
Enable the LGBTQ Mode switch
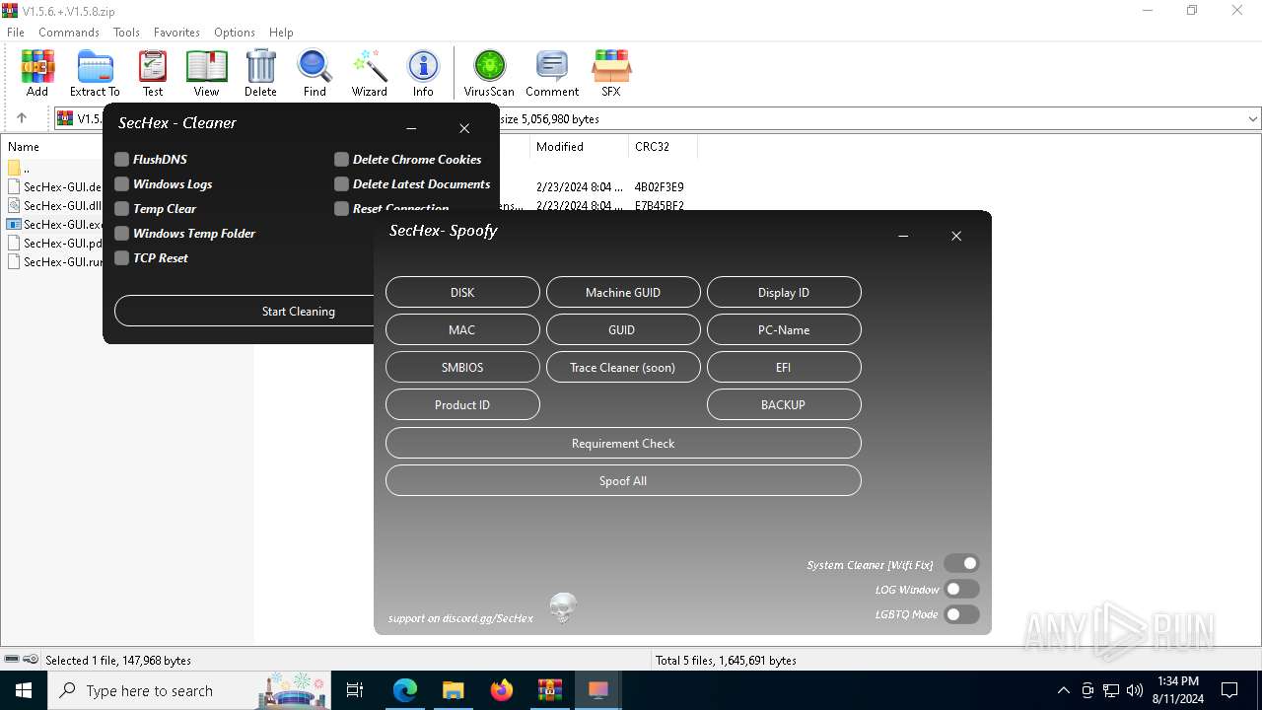961,614
